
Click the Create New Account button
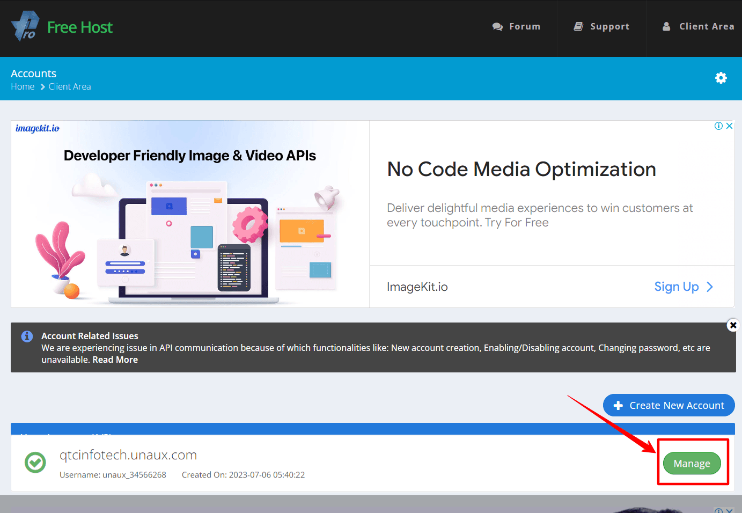tap(668, 405)
